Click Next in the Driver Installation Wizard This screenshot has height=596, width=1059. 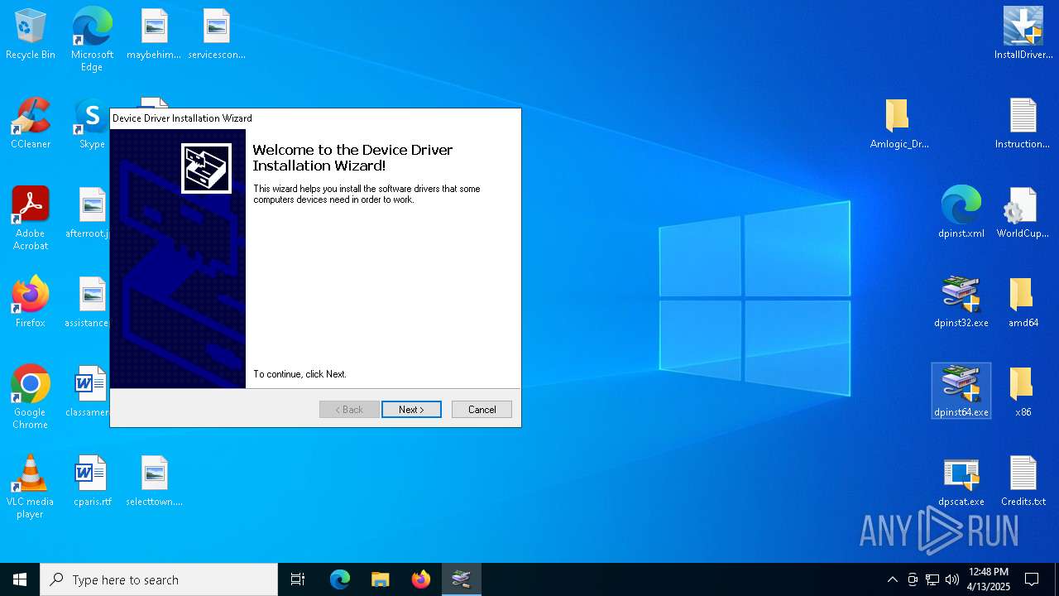(411, 410)
